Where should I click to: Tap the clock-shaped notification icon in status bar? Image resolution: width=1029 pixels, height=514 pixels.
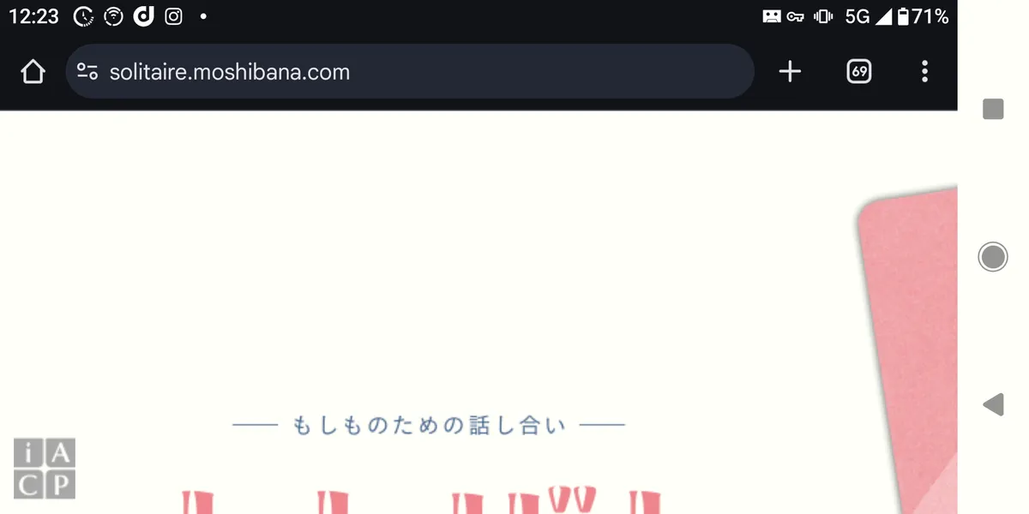point(83,16)
